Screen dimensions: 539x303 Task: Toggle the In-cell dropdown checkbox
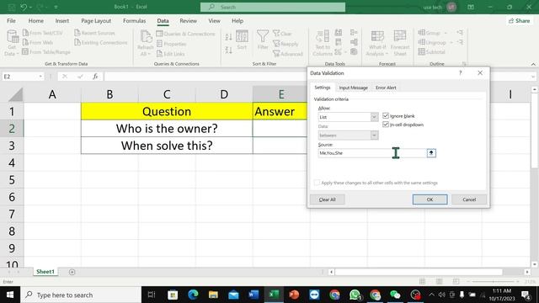click(x=386, y=125)
